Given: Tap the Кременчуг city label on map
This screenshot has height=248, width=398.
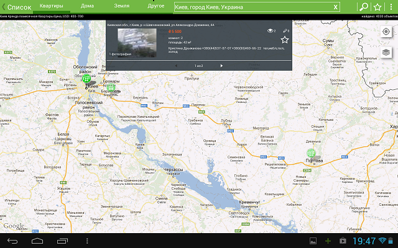Looking at the screenshot, I should click(x=249, y=202).
